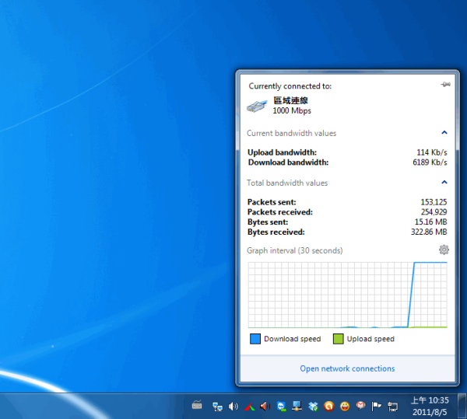Click the network computers tray icon

pos(216,406)
